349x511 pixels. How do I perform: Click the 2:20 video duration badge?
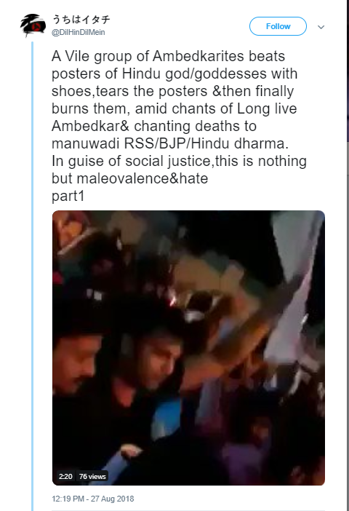click(x=65, y=476)
